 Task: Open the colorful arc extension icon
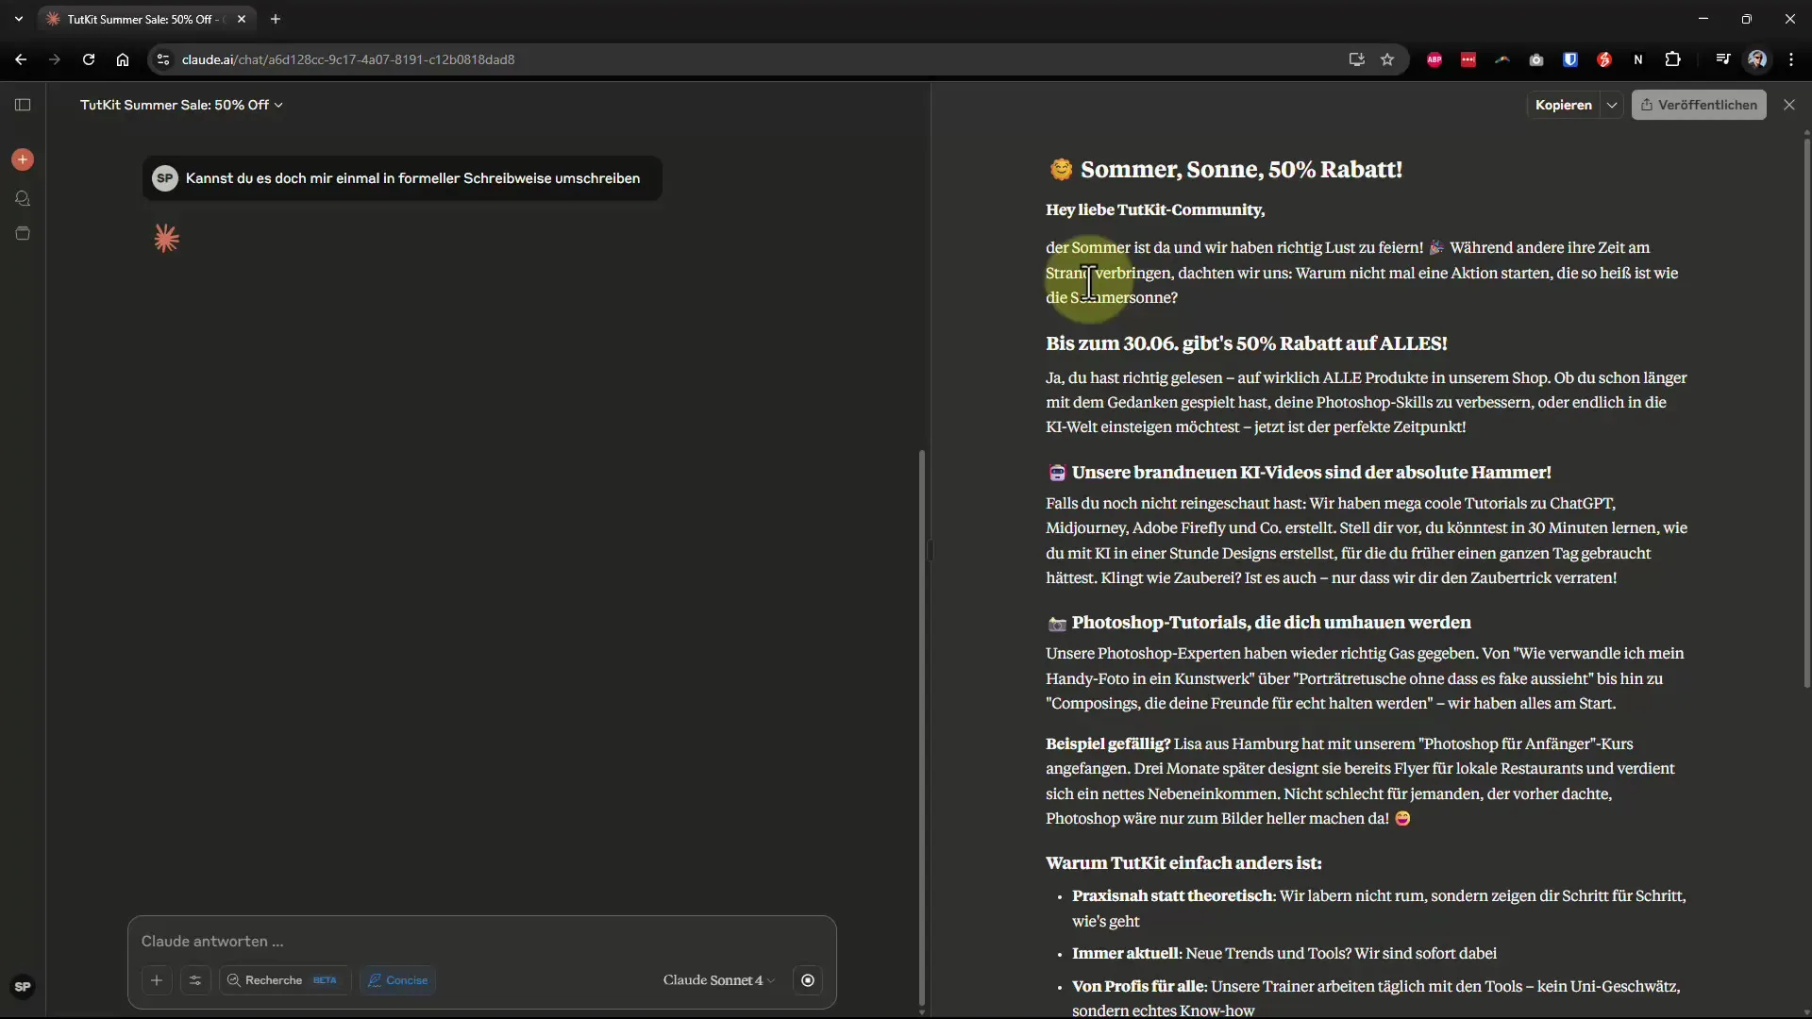[1502, 59]
